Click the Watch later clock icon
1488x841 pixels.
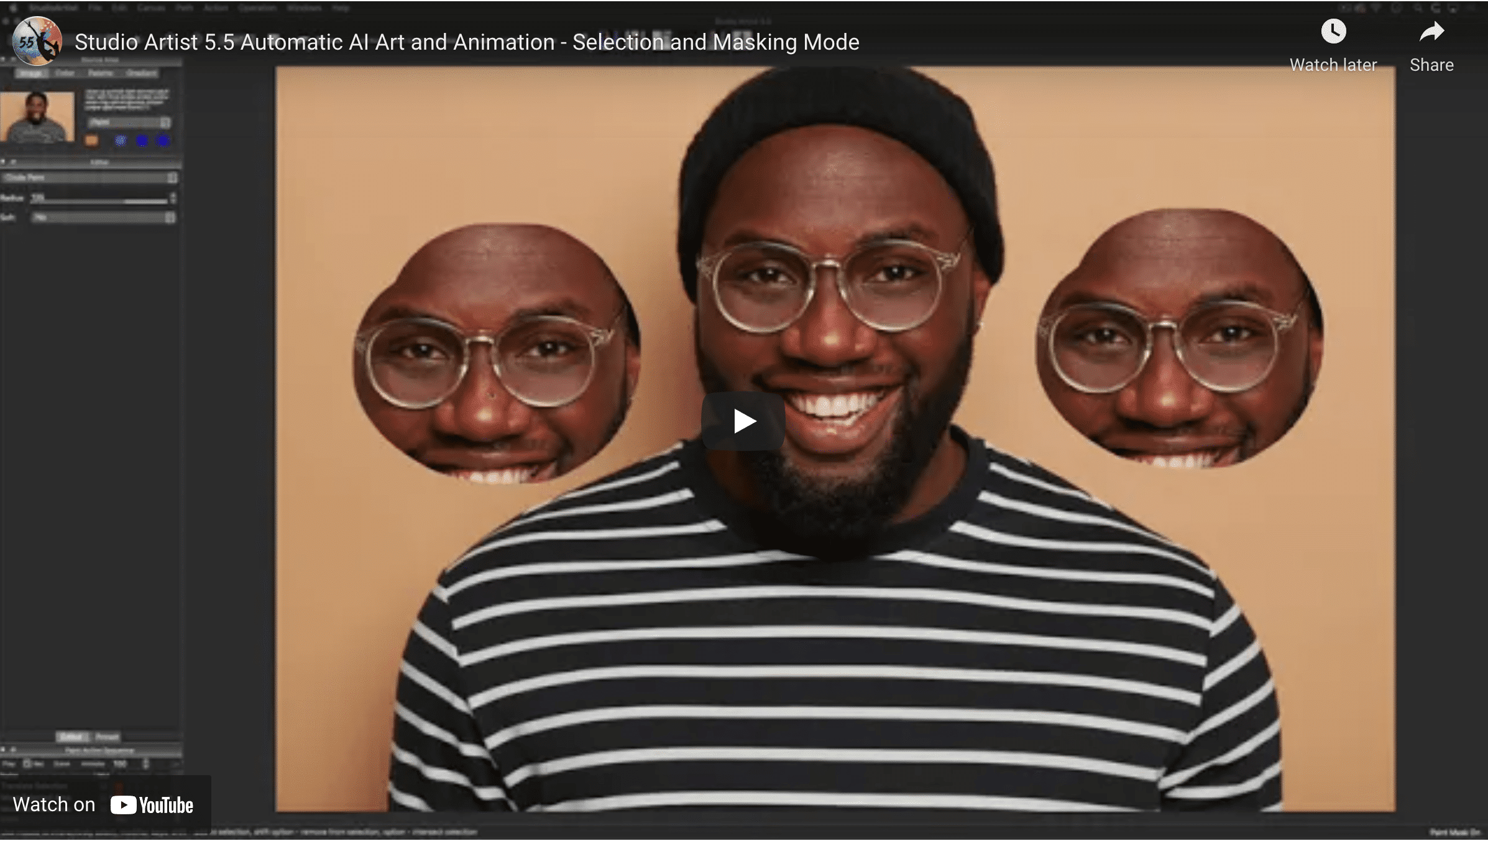1333,31
